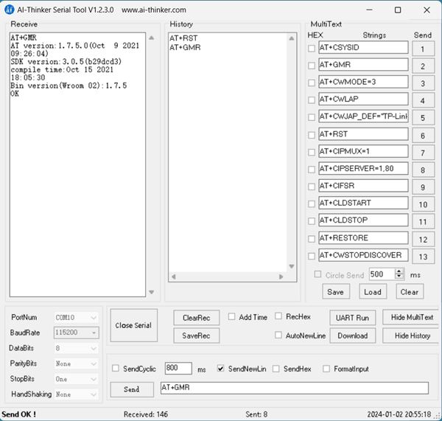Screen dimensions: 442x421
Task: Tick HEX checkbox beside AT+CSYSID
Action: tap(312, 48)
